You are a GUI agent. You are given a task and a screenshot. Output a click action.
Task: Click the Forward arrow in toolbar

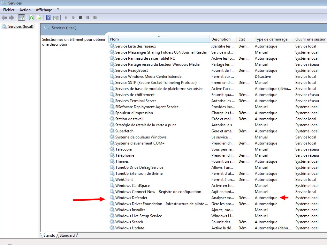11,18
